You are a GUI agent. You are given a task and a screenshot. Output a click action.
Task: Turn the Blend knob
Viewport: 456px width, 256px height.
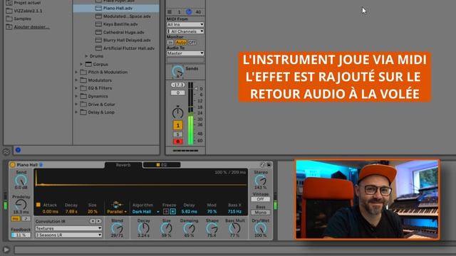[x=117, y=228]
